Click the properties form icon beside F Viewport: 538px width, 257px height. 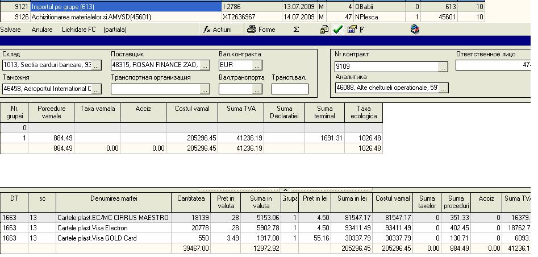352,30
